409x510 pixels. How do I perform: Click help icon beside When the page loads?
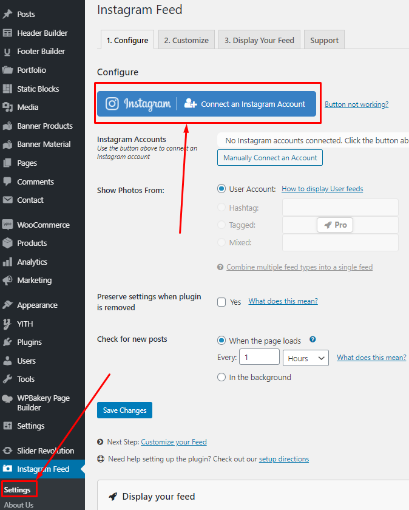(313, 339)
